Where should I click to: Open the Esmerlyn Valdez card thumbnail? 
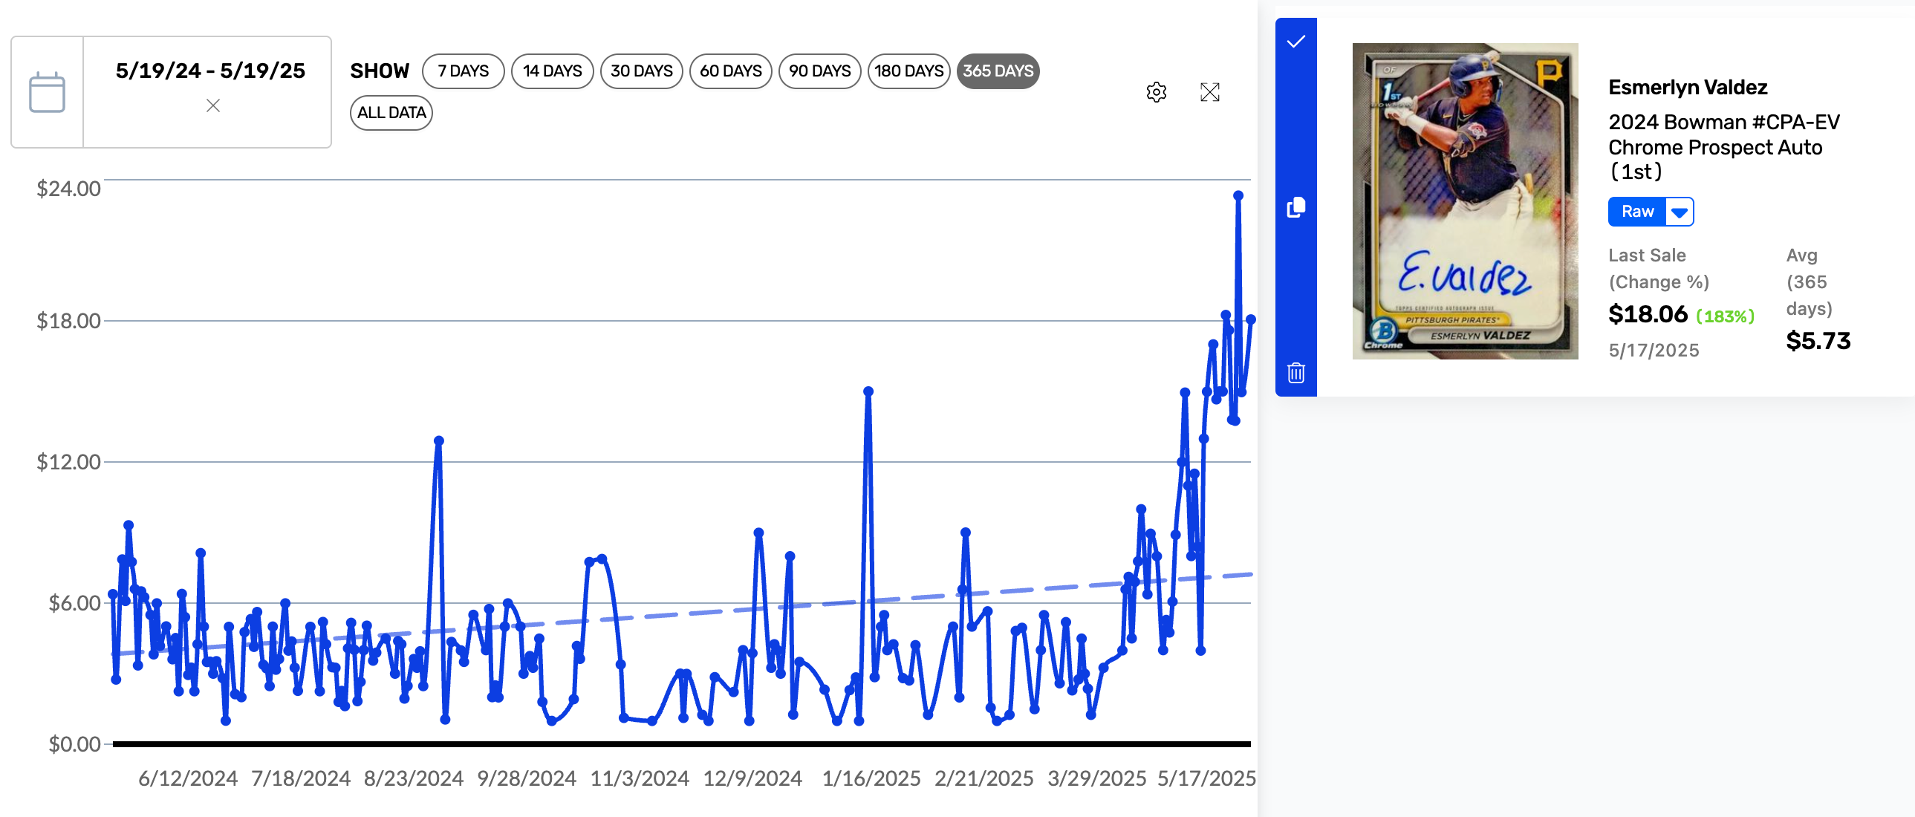point(1465,201)
